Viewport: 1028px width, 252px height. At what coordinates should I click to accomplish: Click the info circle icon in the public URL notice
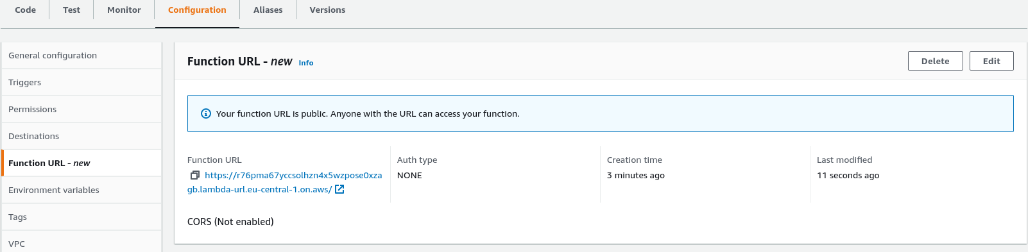click(206, 113)
